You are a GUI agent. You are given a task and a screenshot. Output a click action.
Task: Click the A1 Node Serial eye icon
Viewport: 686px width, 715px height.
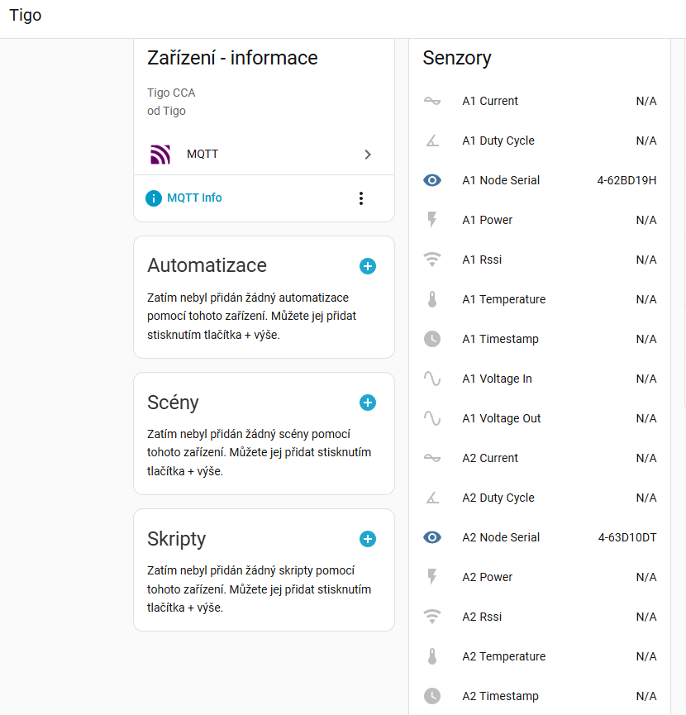pos(432,180)
